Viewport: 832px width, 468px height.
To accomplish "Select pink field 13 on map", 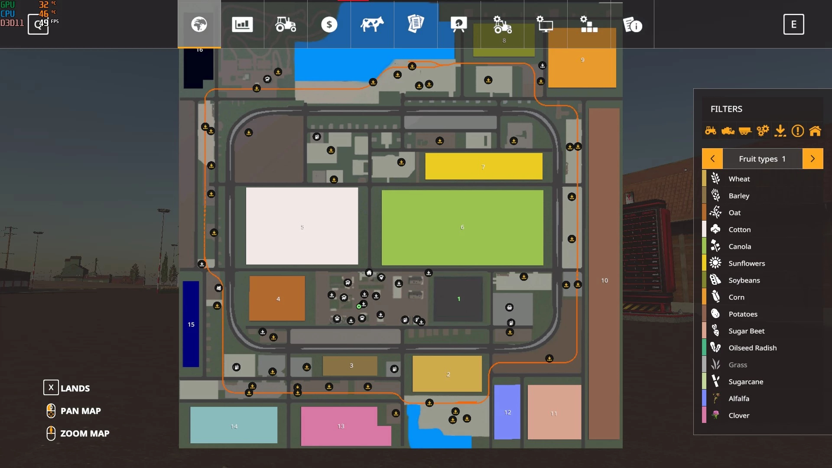I will click(x=340, y=426).
